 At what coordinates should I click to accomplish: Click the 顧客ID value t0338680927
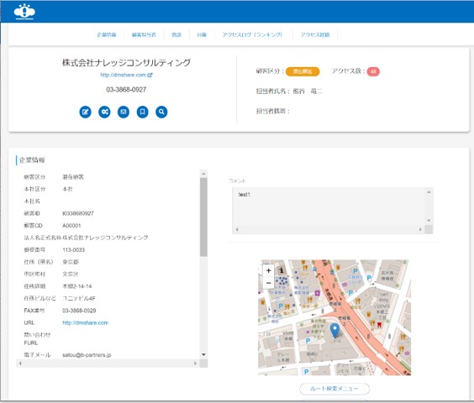click(x=78, y=213)
